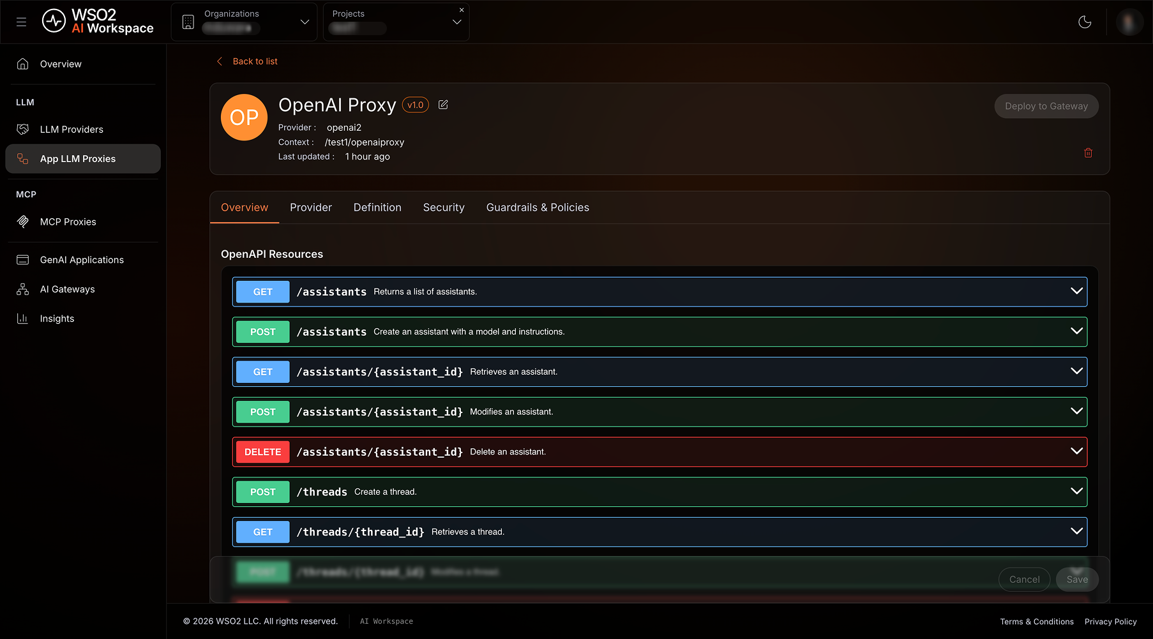Expand POST /assistants resource row
Viewport: 1153px width, 639px height.
pos(659,332)
